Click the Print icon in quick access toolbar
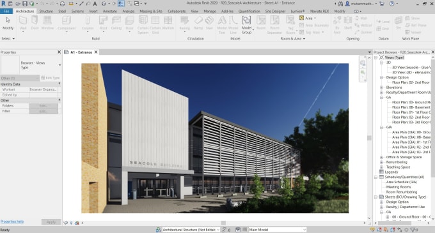435x233 pixels. pos(63,4)
